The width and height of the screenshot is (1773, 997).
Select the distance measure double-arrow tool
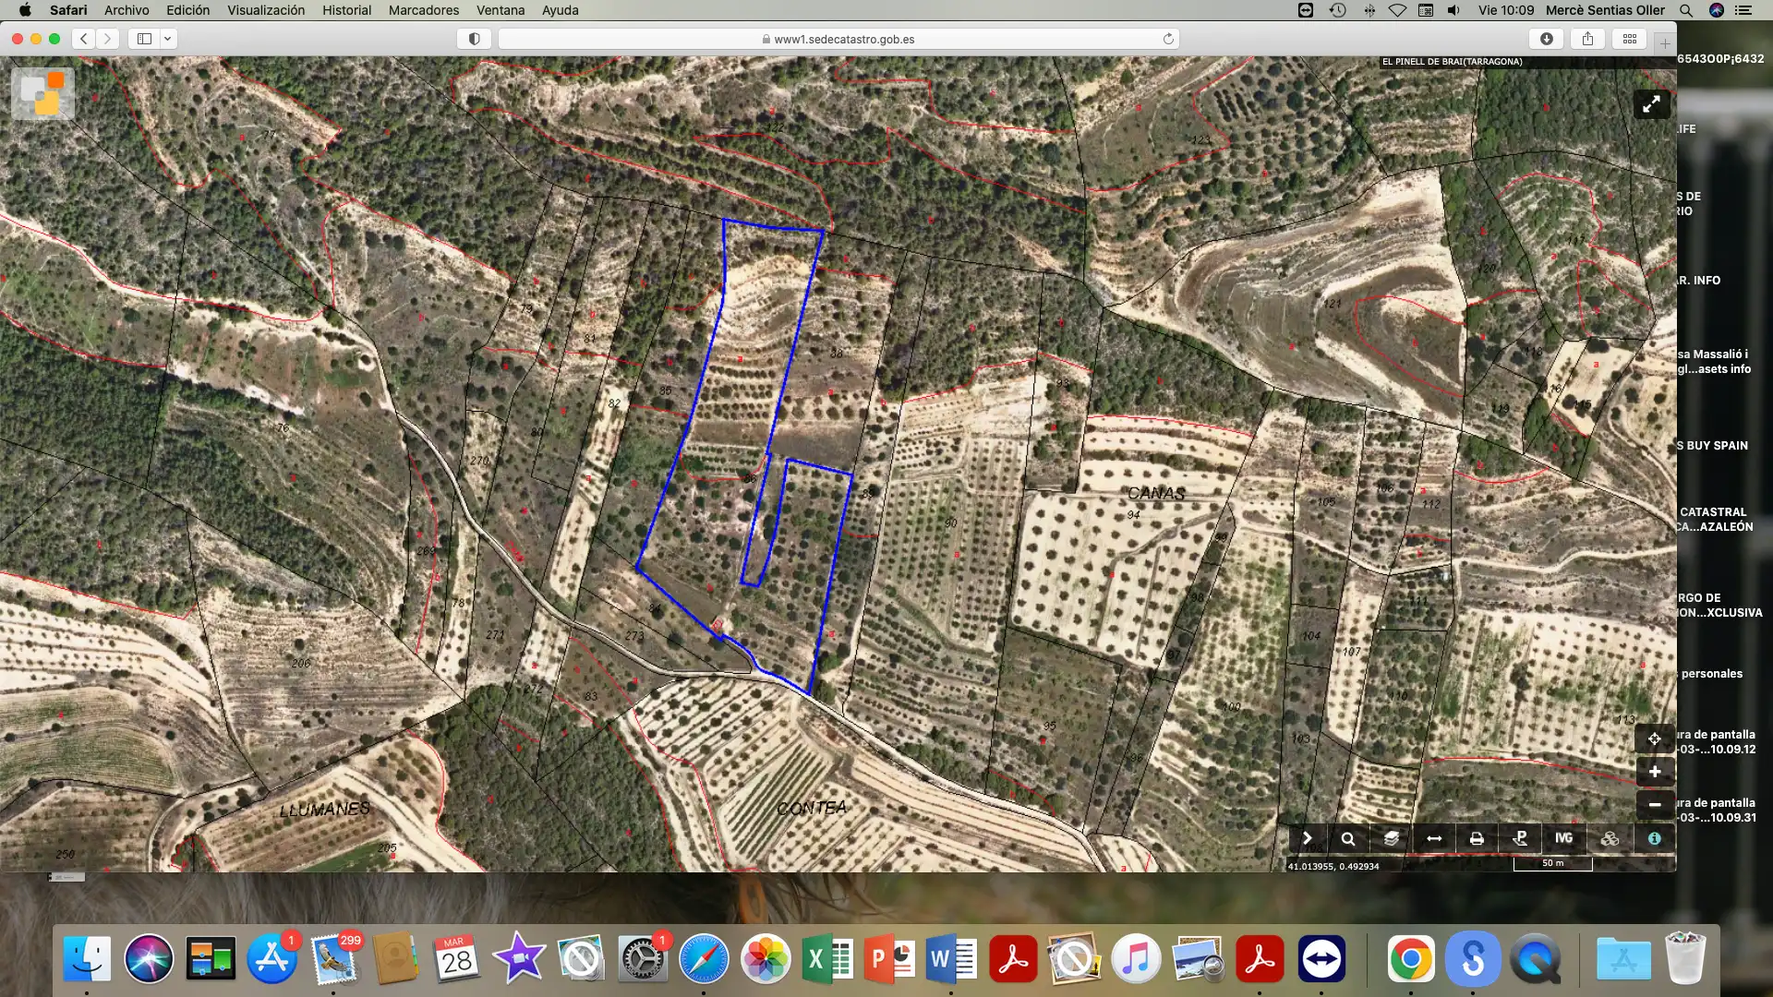click(1434, 838)
